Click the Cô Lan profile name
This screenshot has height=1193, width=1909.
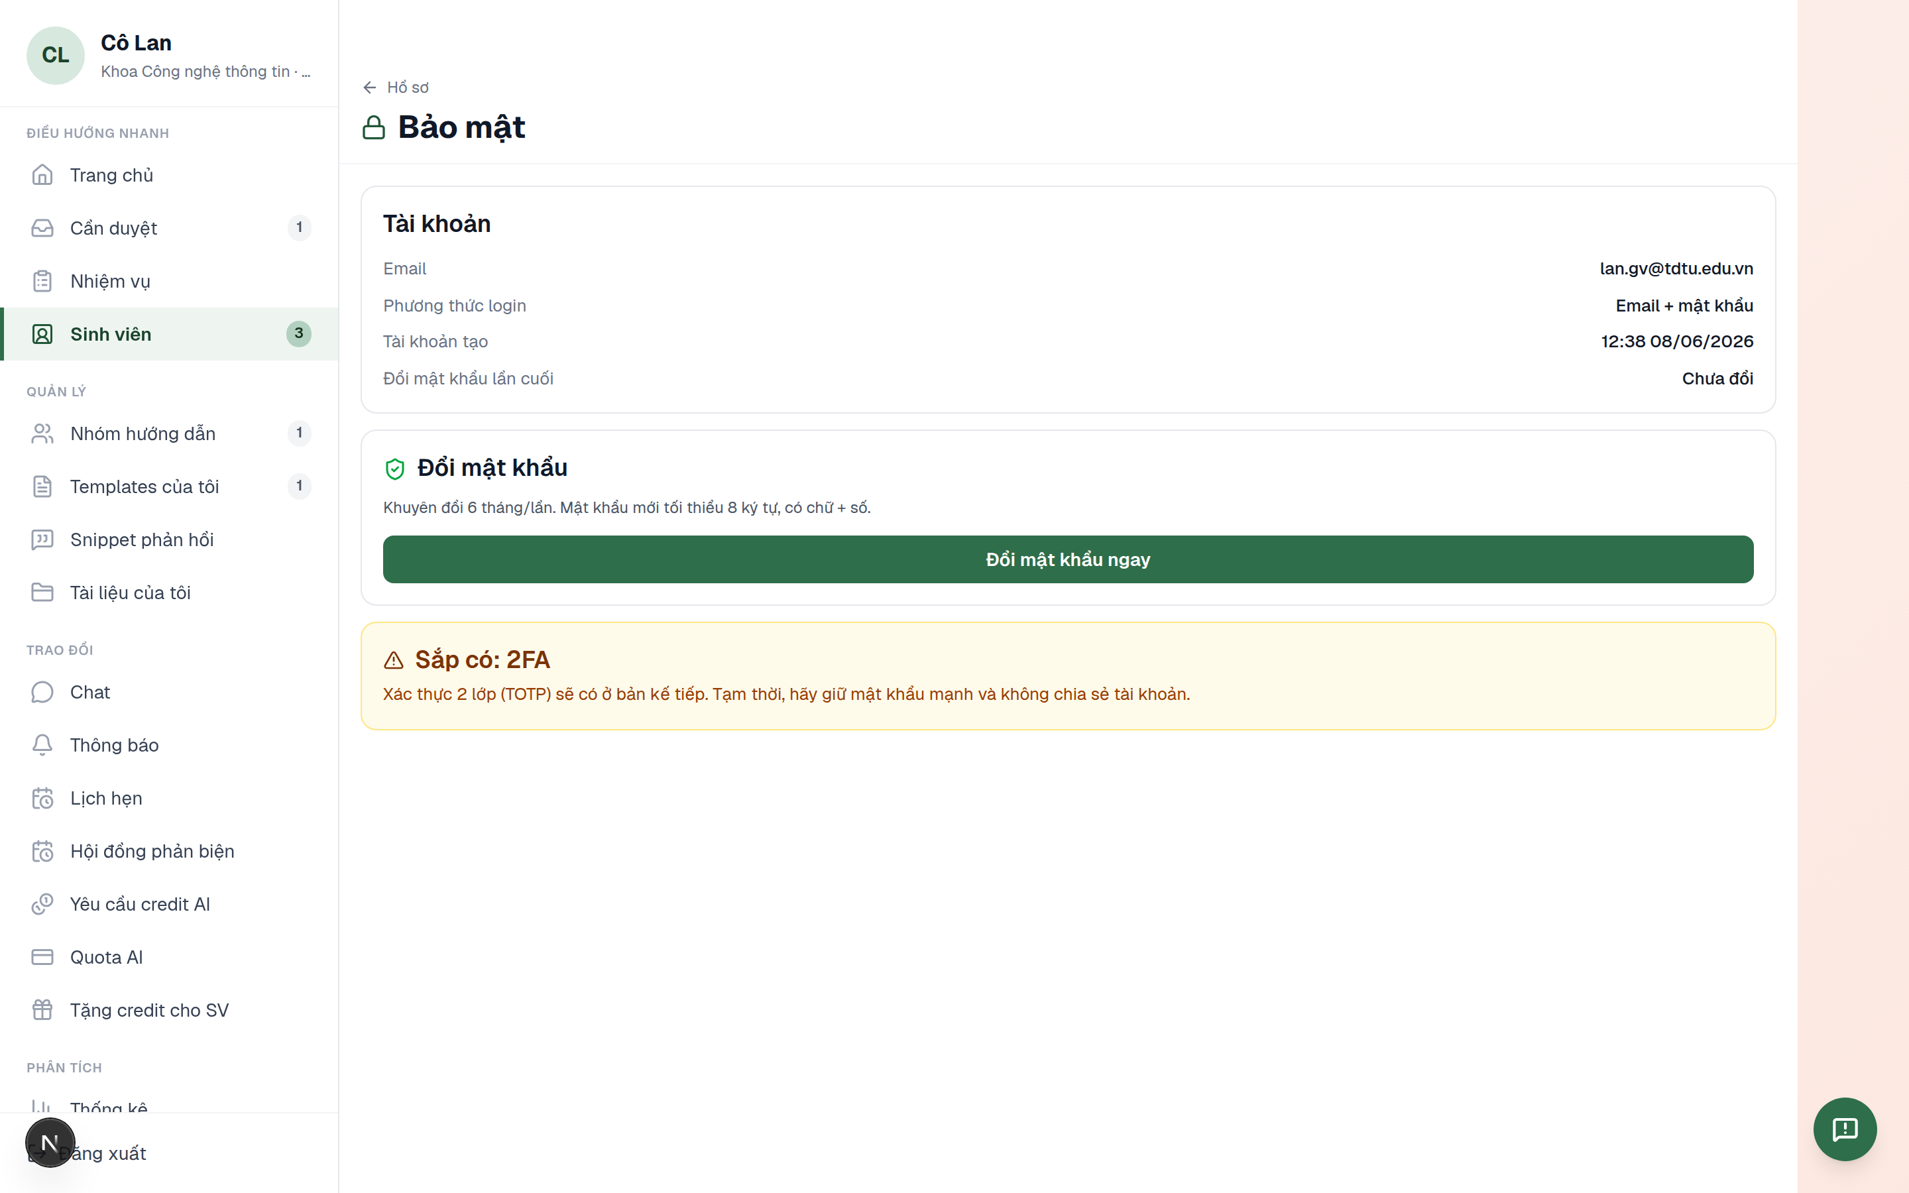136,42
